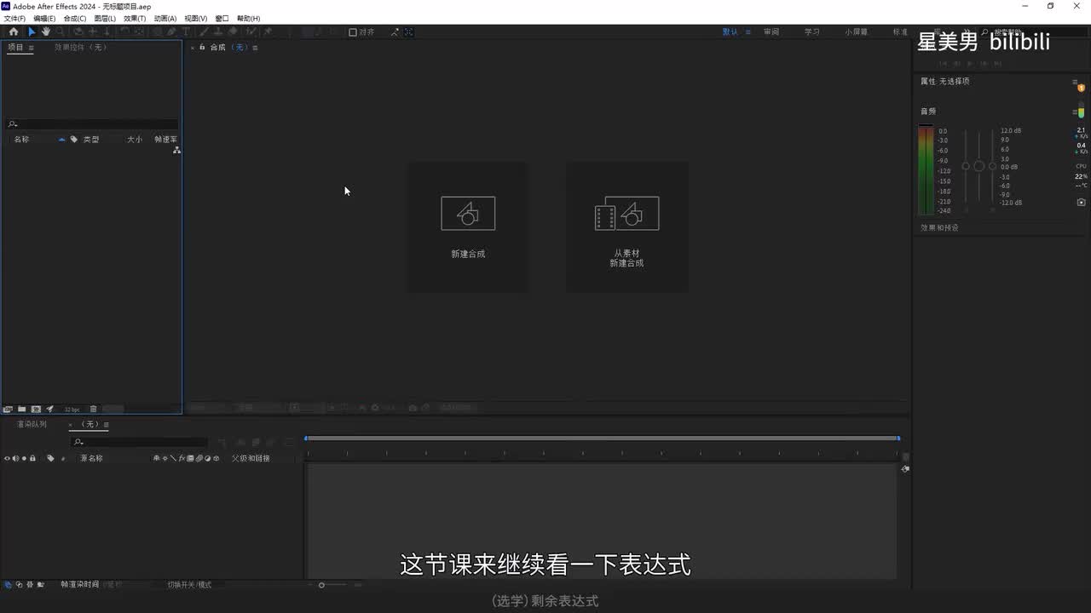Open the 默认 workspace menu icon
Viewport: 1091px width, 613px height.
[748, 32]
